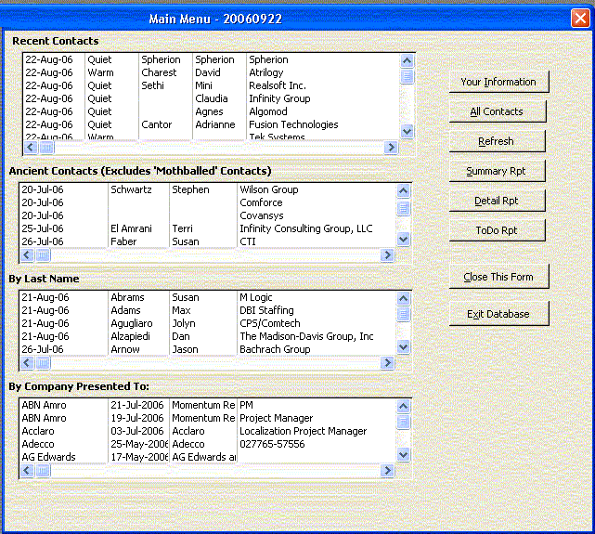Click By Last Name list scroll-down arrow
Viewport: 595px width, 534px height.
pyautogui.click(x=403, y=347)
